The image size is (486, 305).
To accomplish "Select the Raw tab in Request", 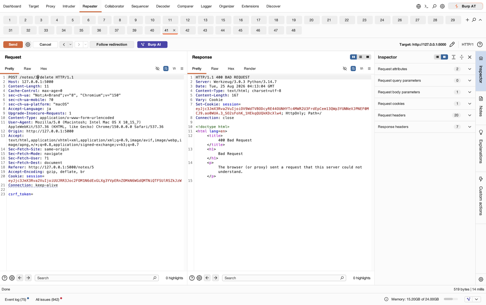I will [27, 69].
